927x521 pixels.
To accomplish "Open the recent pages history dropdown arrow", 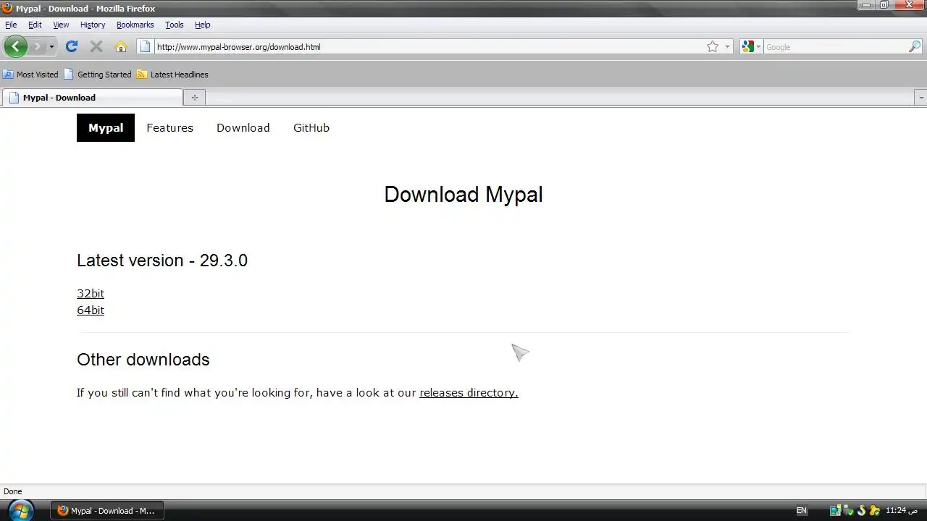I will coord(51,47).
